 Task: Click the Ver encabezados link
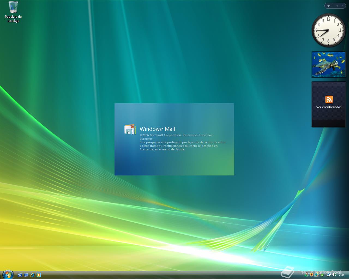pos(329,107)
